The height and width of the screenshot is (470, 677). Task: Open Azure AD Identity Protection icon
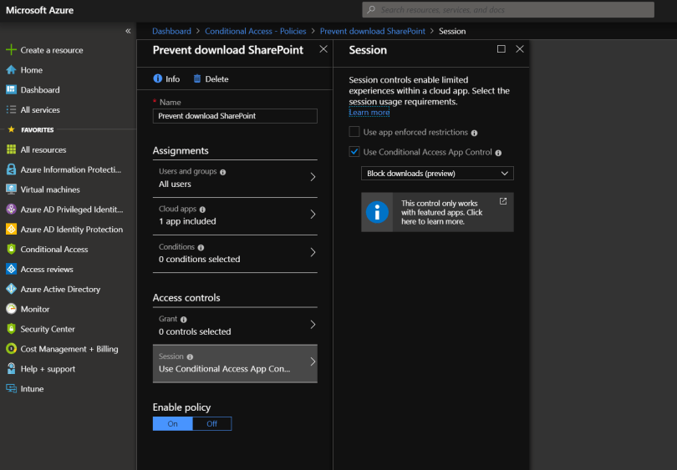pos(12,230)
